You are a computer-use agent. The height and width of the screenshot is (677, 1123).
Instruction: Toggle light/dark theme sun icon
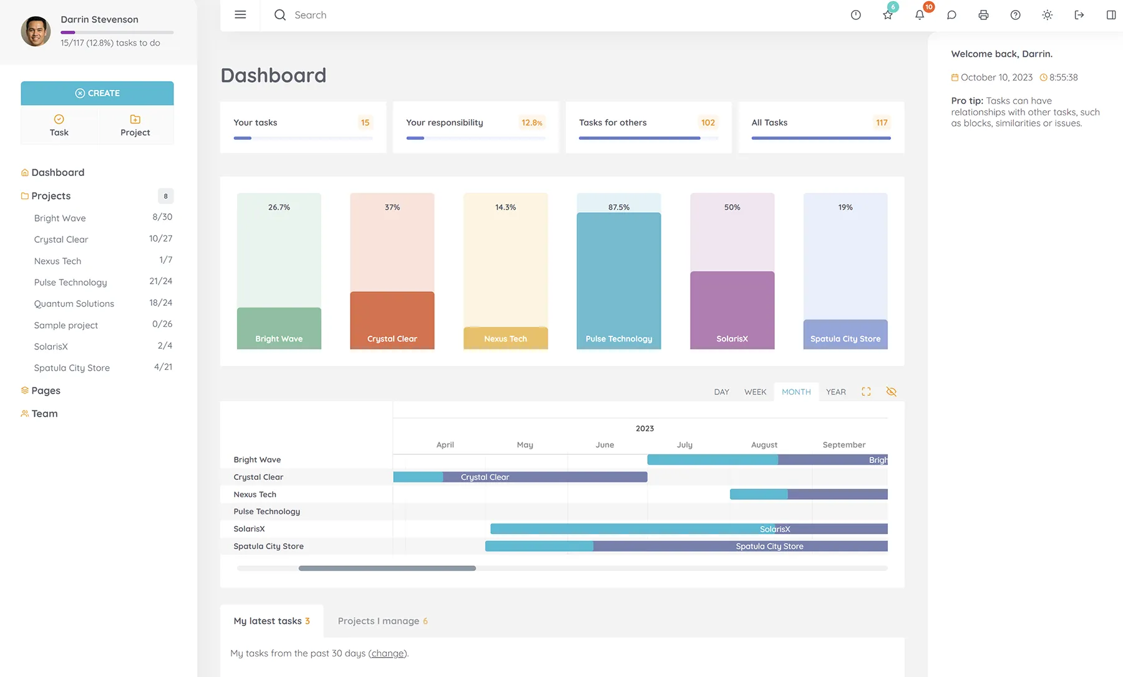[1047, 15]
